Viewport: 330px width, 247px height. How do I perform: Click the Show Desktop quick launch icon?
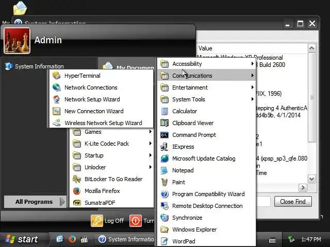tap(60, 239)
